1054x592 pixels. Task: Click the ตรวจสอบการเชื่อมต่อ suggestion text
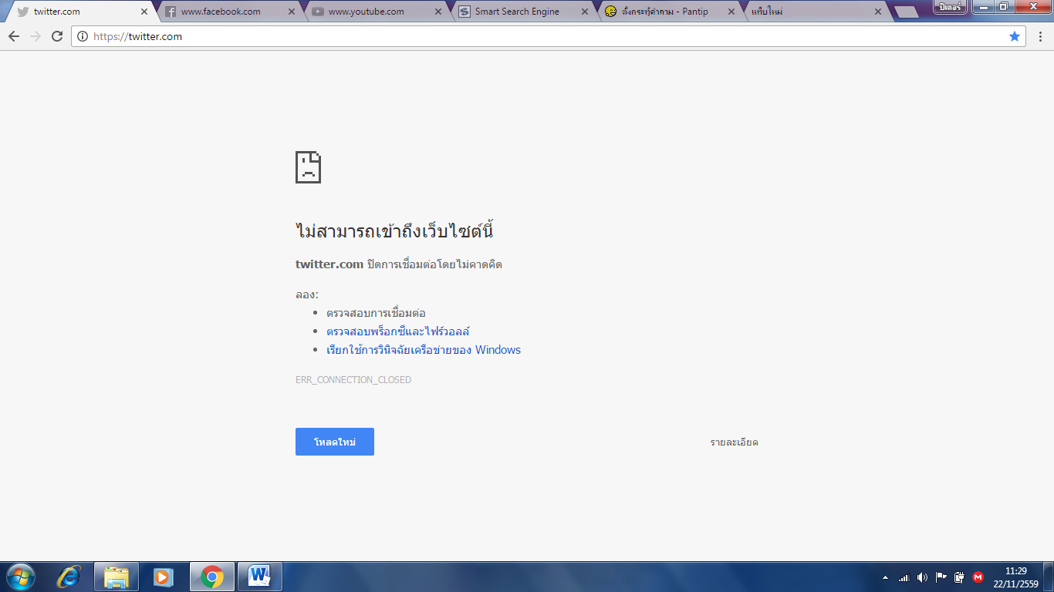376,313
